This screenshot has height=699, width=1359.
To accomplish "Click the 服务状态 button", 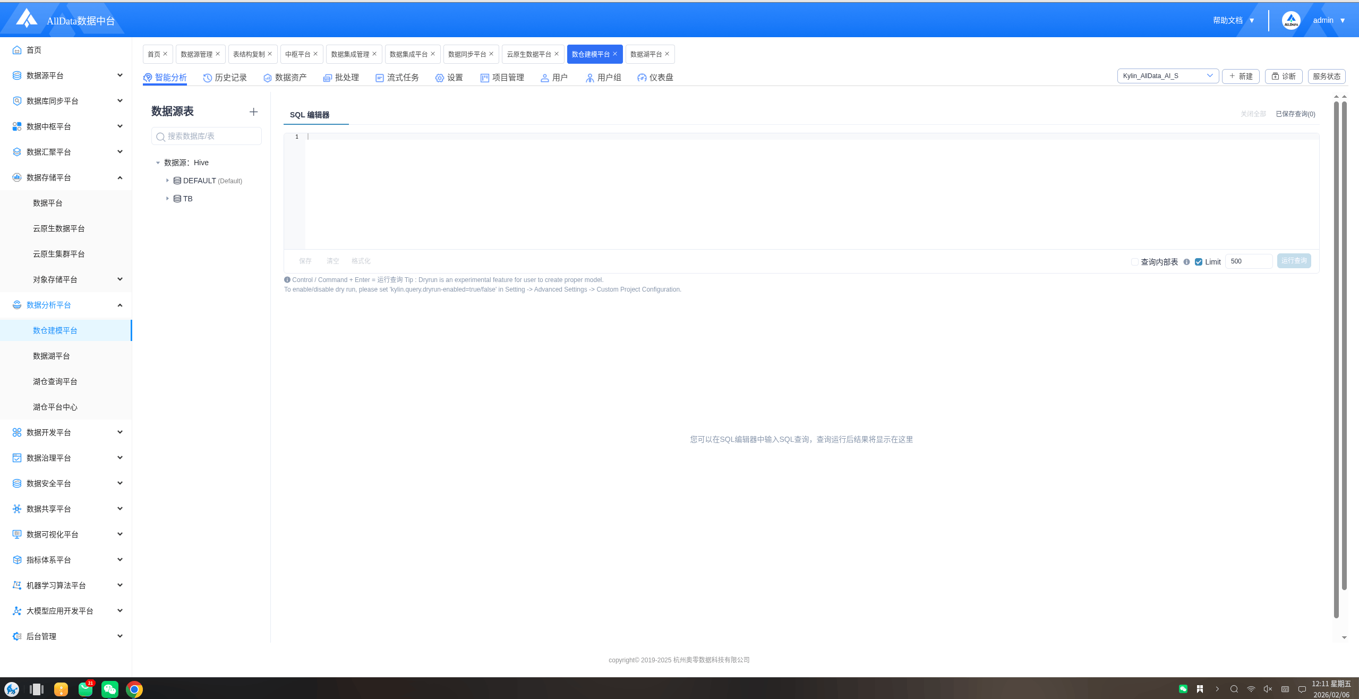I will (x=1326, y=76).
